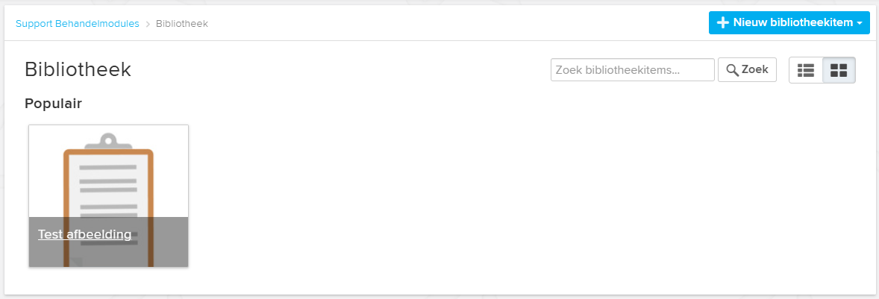The width and height of the screenshot is (879, 299).
Task: Click the clipboard clip at thumbnail top
Action: [108, 140]
